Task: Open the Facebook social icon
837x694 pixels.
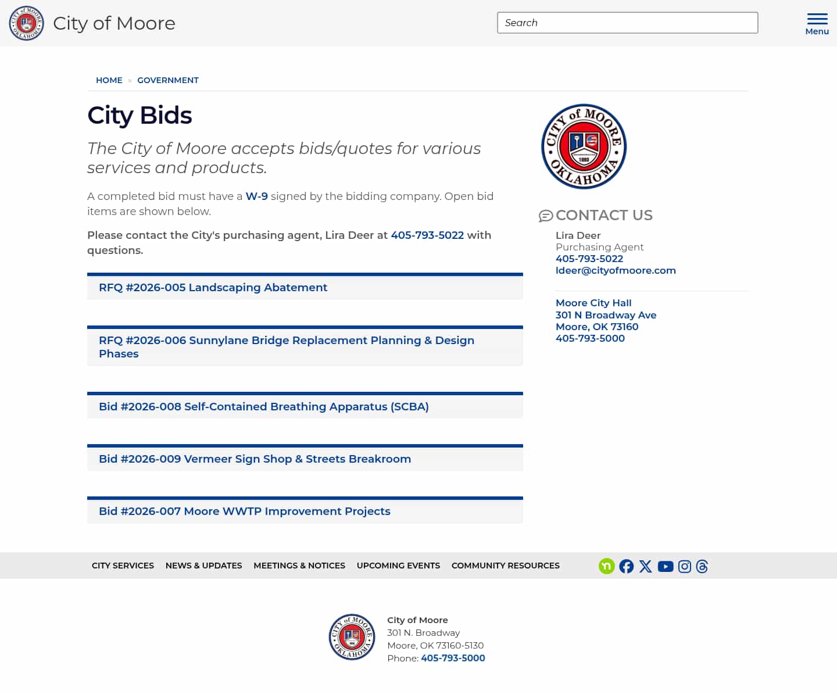Action: click(x=626, y=566)
